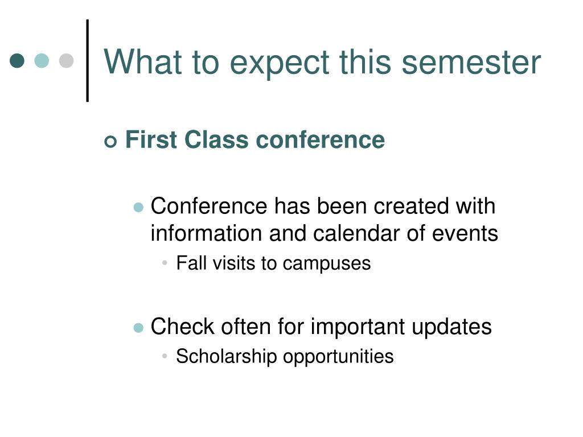
Task: Click the dark teal header dot
Action: 17,60
